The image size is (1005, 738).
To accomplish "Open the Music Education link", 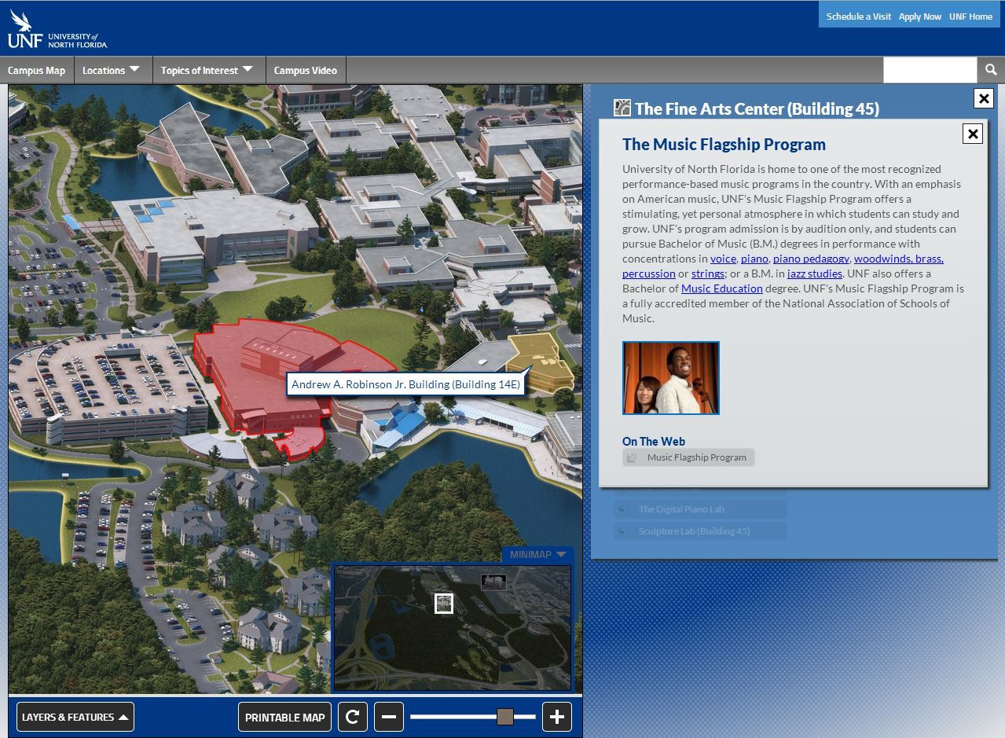I will click(722, 288).
